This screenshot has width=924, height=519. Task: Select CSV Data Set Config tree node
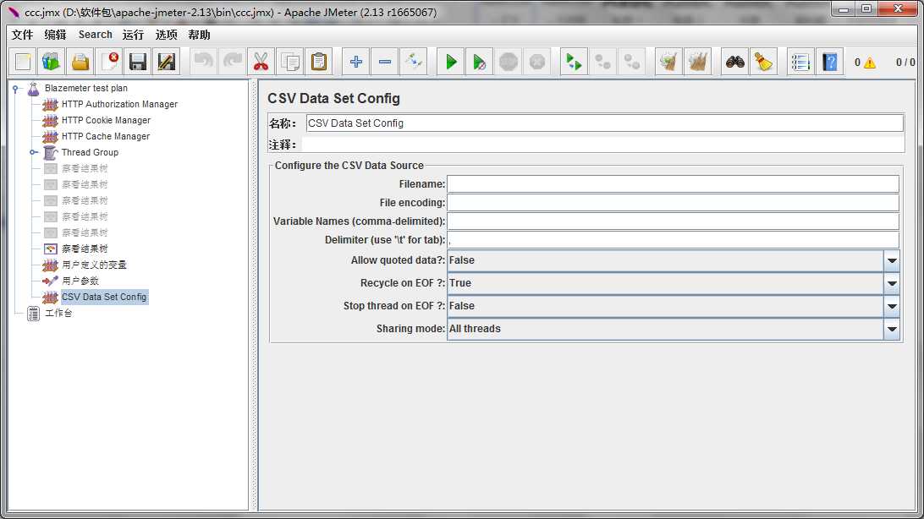tap(104, 298)
